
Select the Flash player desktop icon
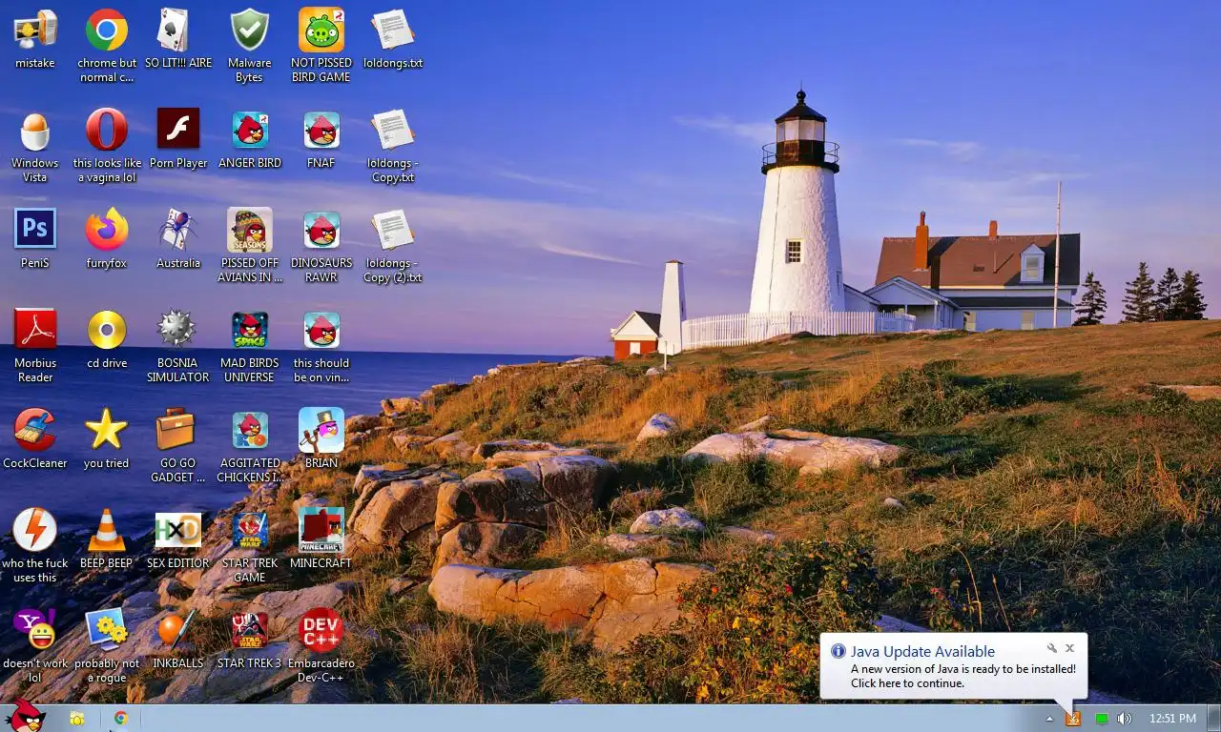[178, 131]
